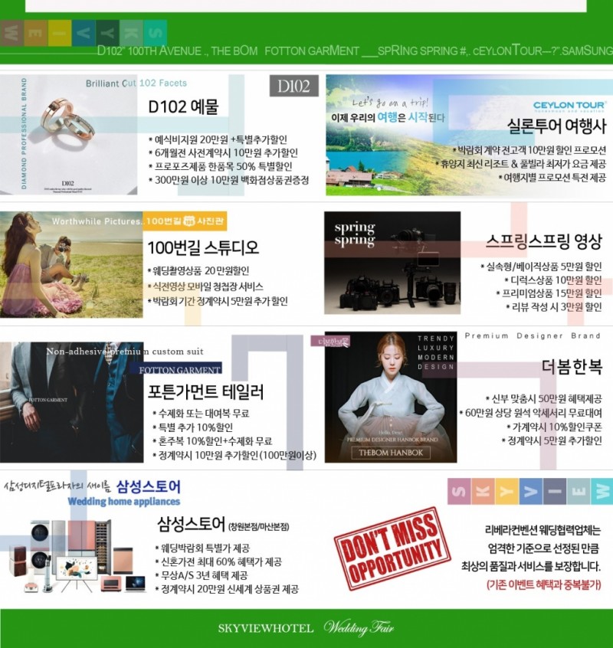Select the 포튼가먼트 테일러 heading
613x648 pixels.
(206, 391)
